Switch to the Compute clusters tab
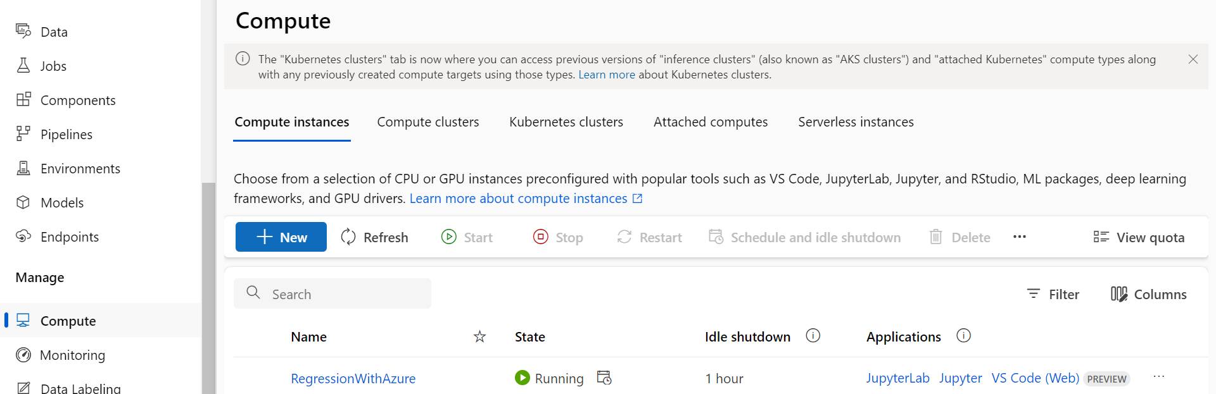The height and width of the screenshot is (394, 1216). coord(428,122)
